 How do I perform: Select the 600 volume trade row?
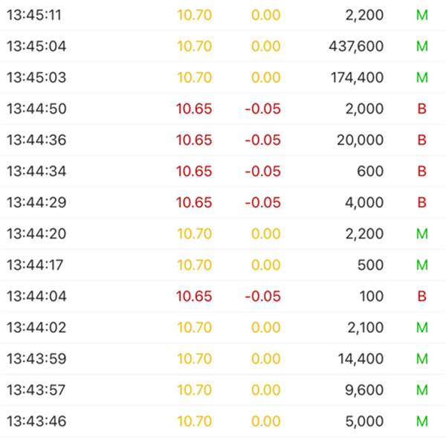point(223,171)
